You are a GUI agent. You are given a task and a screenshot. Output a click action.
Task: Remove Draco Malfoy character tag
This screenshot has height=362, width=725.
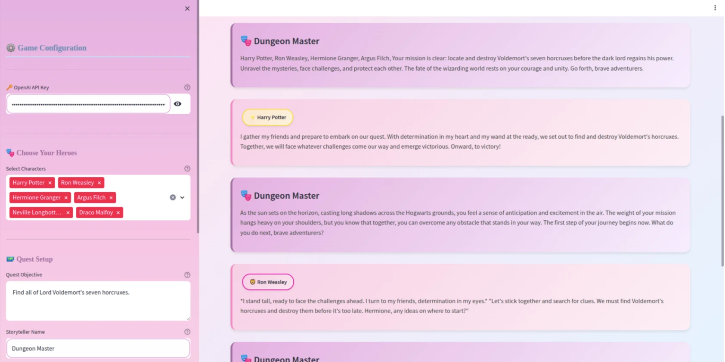(x=118, y=212)
